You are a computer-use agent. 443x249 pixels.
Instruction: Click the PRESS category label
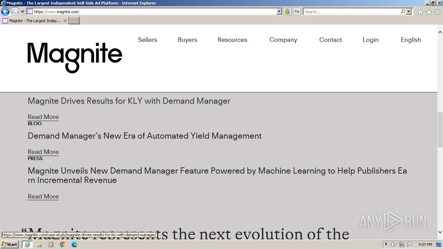tap(35, 158)
